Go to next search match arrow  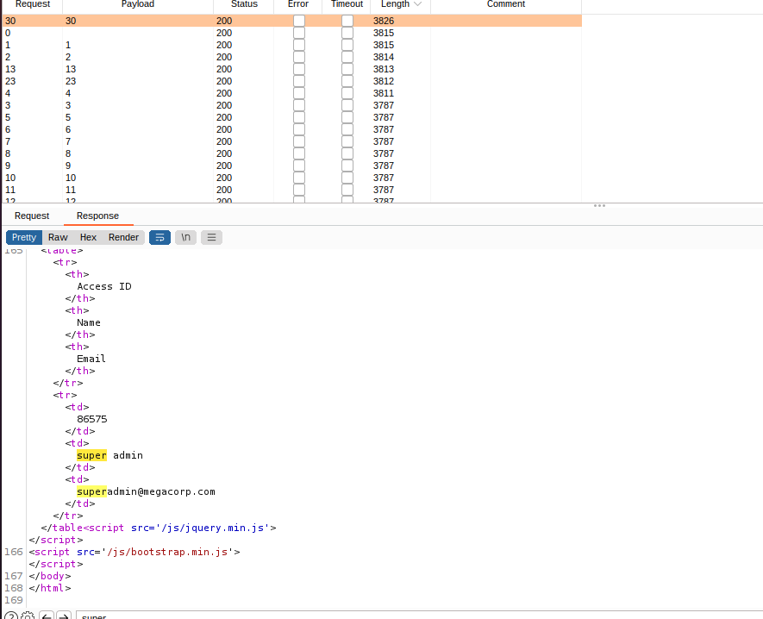(x=64, y=616)
